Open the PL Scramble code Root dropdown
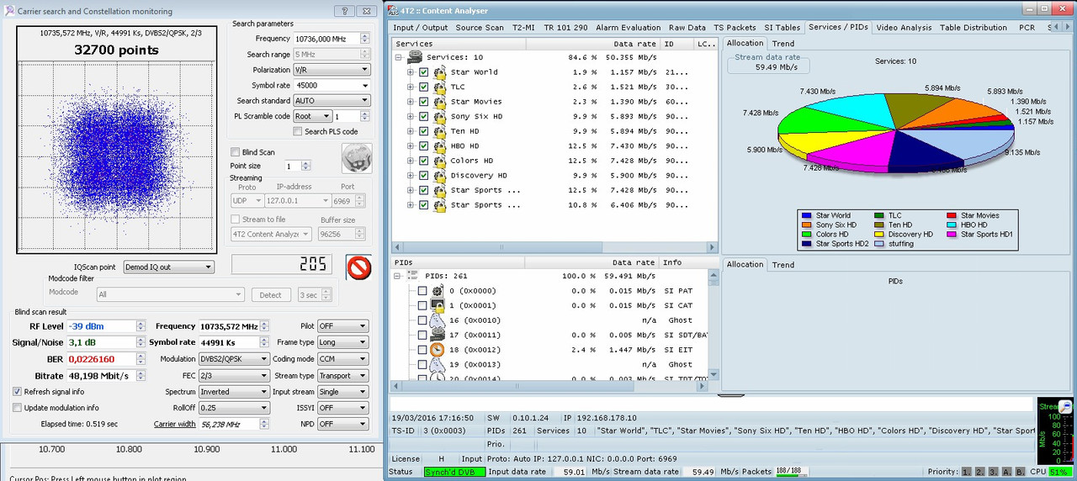 (312, 116)
